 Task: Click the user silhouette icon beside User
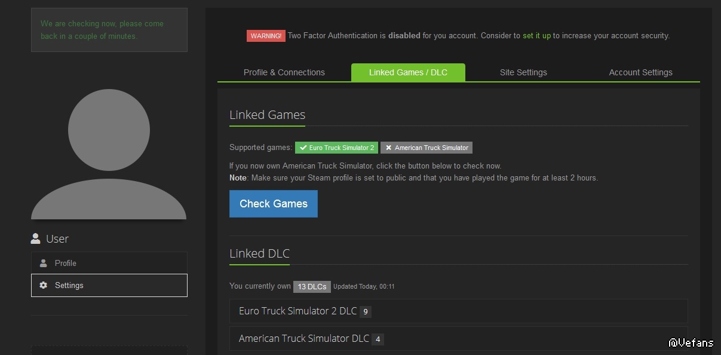(x=35, y=238)
